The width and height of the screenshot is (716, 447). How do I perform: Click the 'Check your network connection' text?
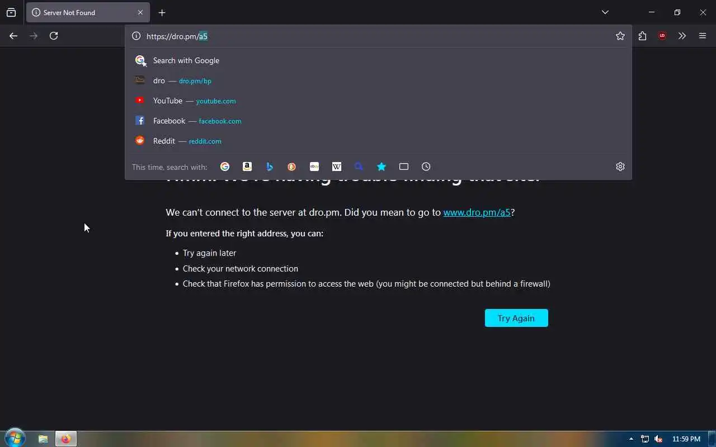click(x=241, y=269)
